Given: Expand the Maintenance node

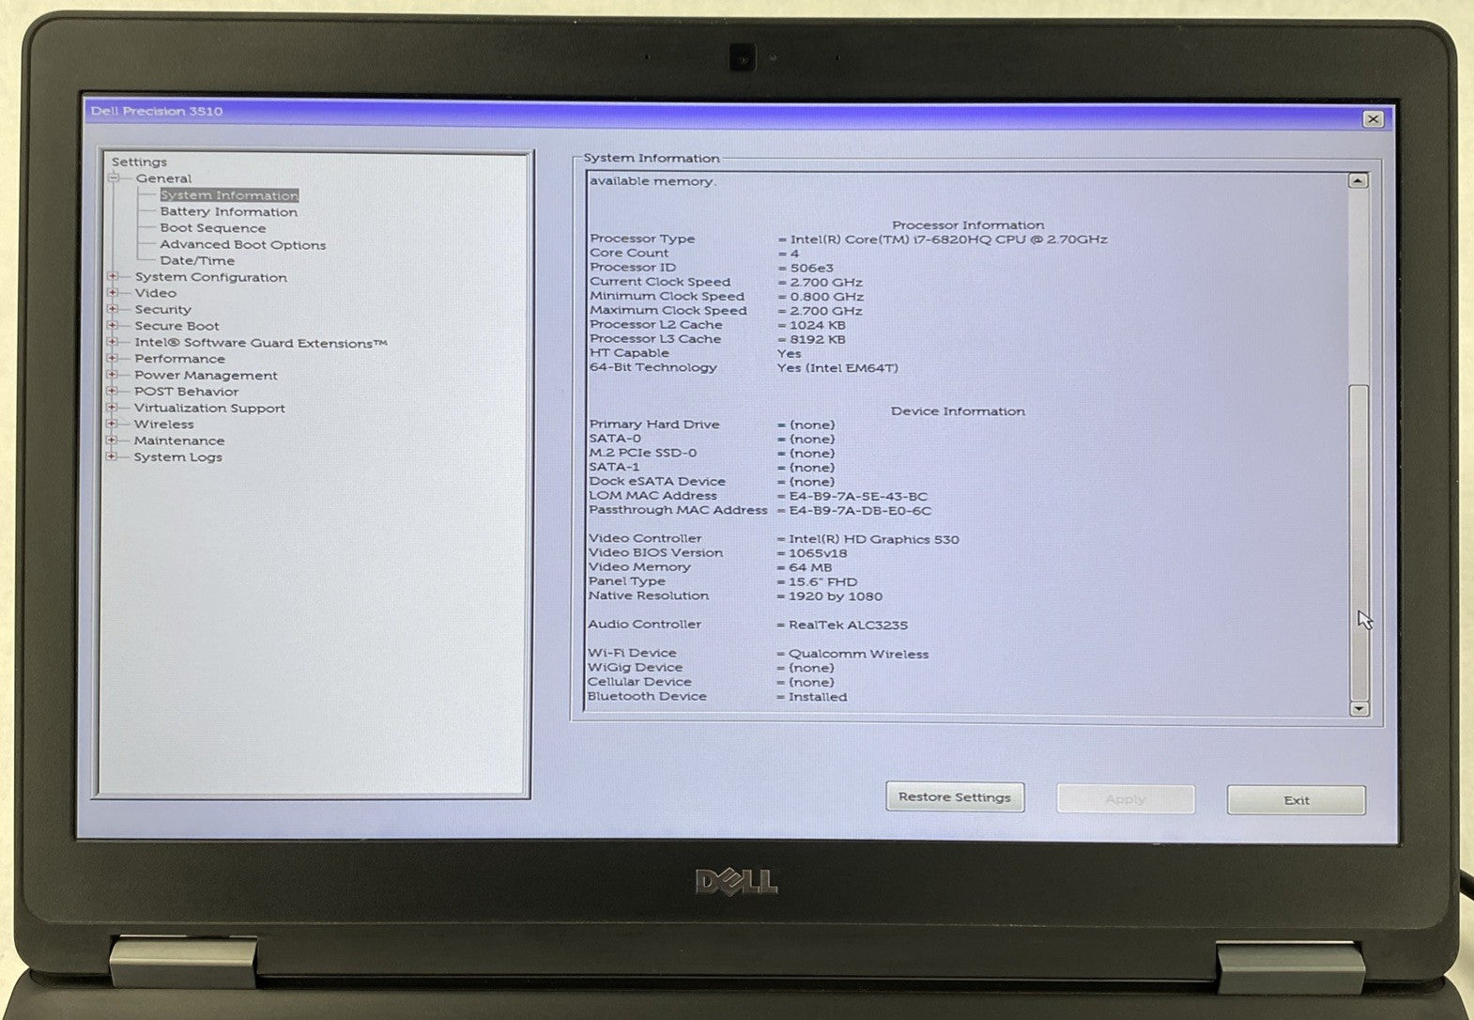Looking at the screenshot, I should (x=113, y=440).
